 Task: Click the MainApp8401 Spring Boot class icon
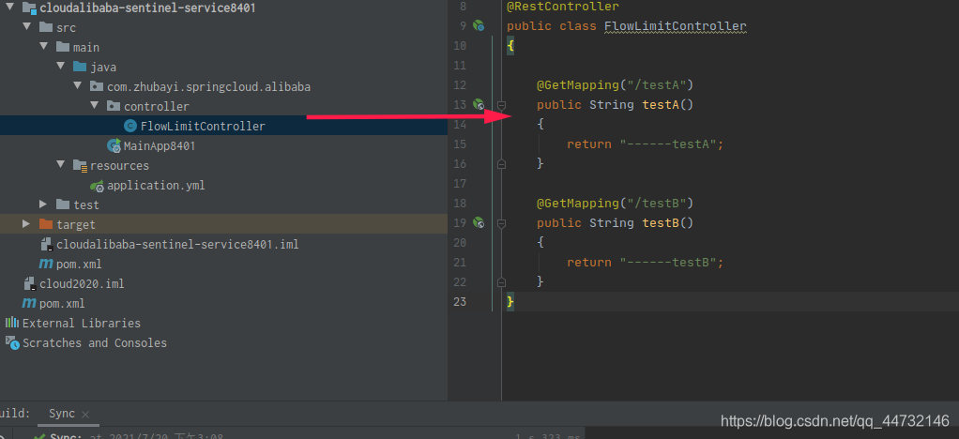click(x=114, y=145)
